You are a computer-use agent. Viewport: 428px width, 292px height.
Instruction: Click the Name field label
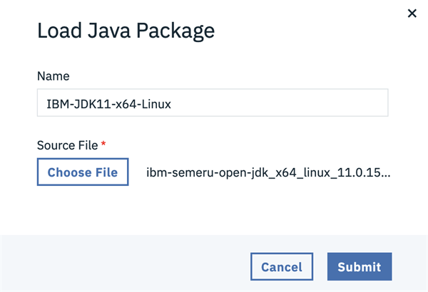point(53,75)
